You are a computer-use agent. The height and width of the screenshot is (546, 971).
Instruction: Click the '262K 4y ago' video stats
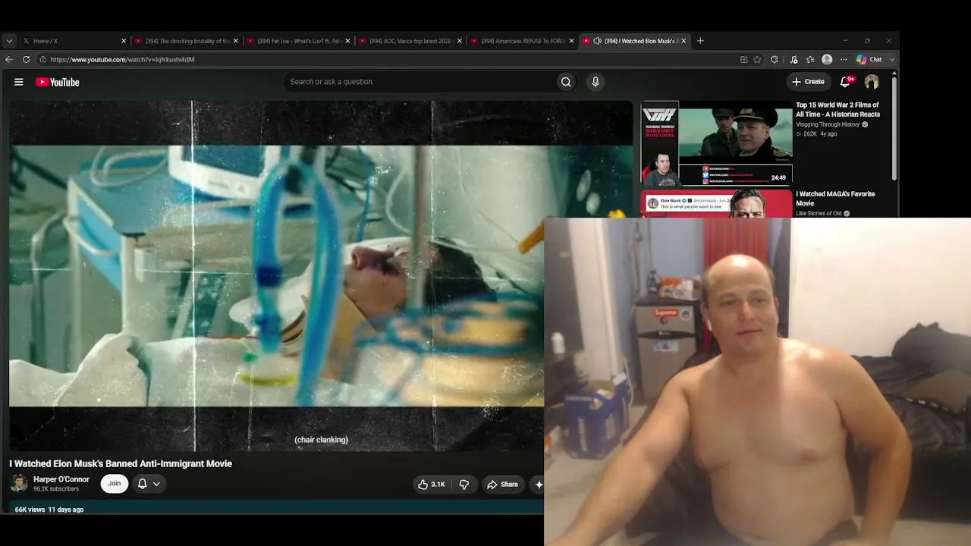click(816, 134)
